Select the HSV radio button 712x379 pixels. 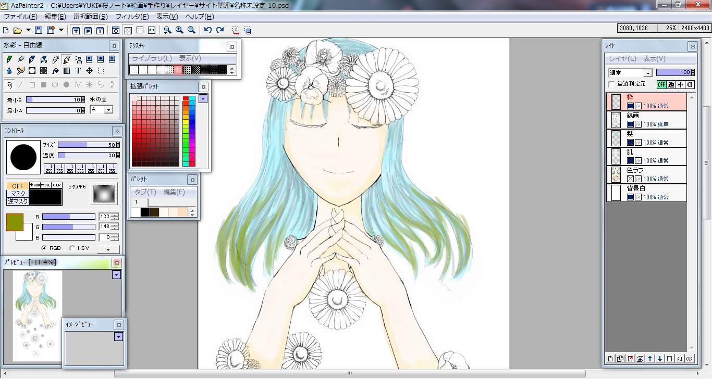pyautogui.click(x=72, y=248)
